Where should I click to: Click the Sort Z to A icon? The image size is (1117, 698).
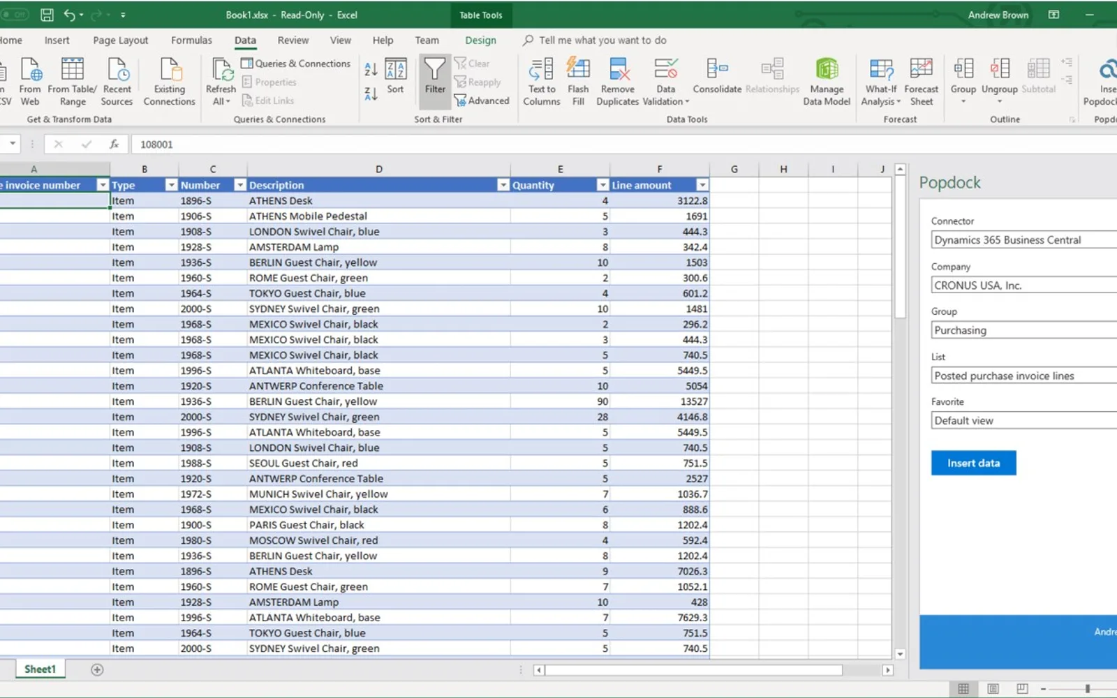point(371,94)
